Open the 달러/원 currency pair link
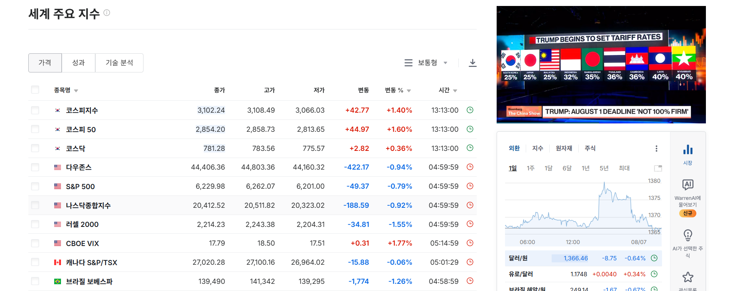The height and width of the screenshot is (291, 735). click(x=518, y=258)
